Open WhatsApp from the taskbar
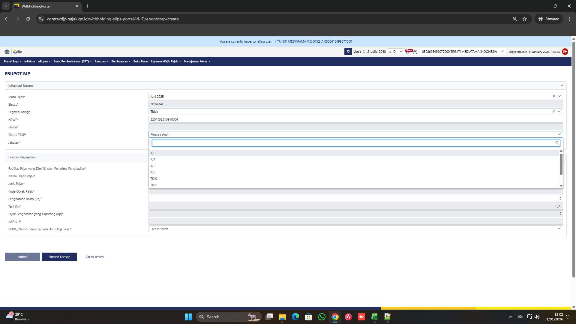 click(x=322, y=317)
